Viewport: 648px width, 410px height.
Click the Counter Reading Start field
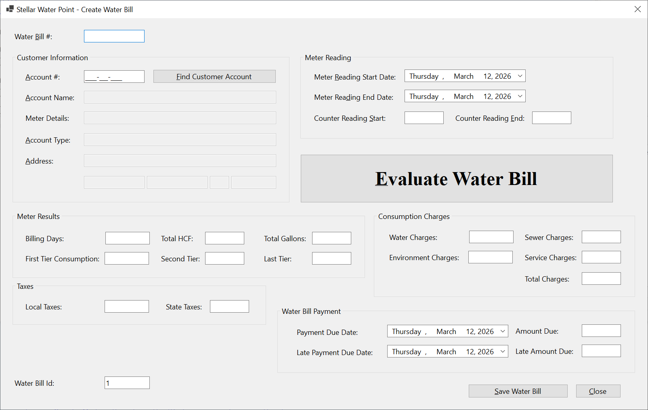click(424, 118)
